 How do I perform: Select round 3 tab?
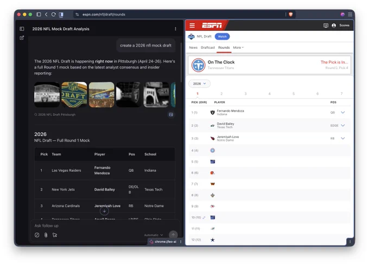245,94
